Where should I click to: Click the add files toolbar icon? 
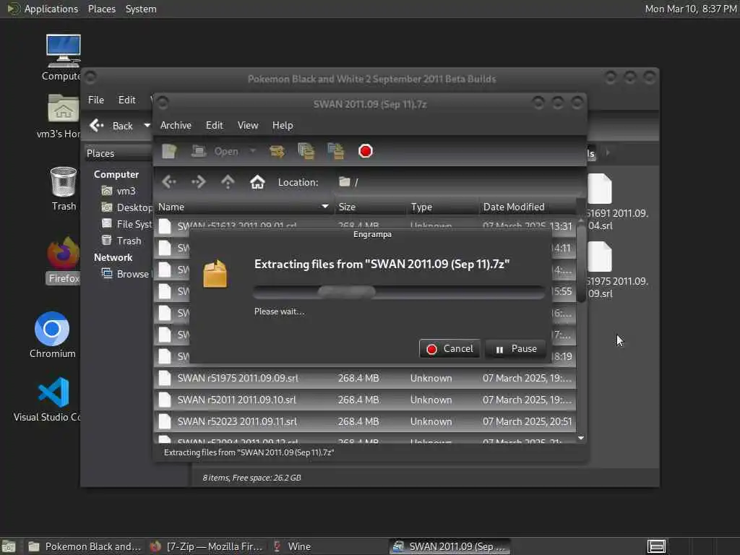pyautogui.click(x=306, y=152)
